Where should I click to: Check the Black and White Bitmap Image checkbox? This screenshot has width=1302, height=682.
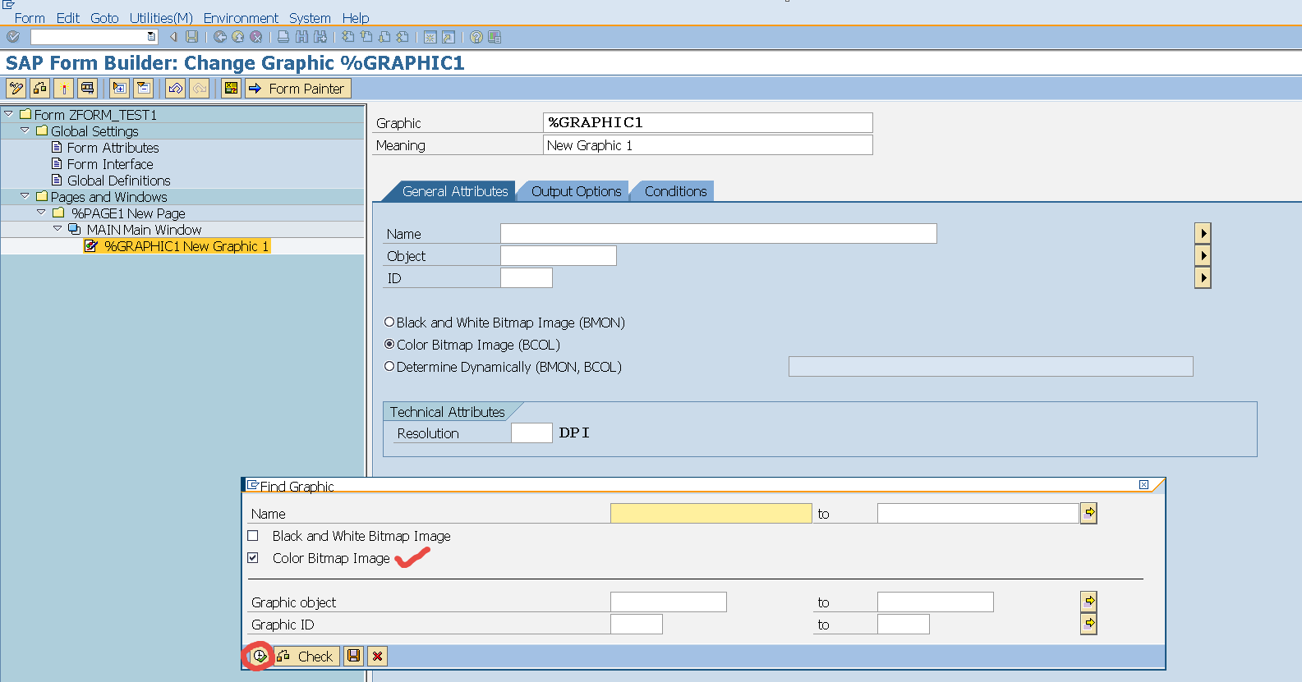pyautogui.click(x=253, y=536)
